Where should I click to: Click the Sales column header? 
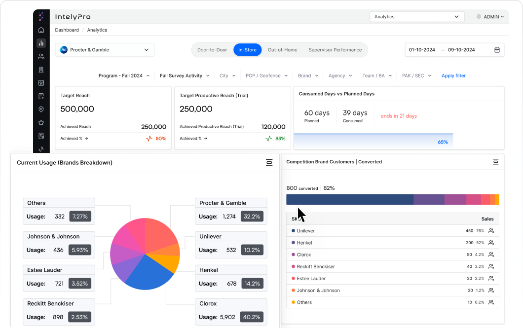point(487,219)
